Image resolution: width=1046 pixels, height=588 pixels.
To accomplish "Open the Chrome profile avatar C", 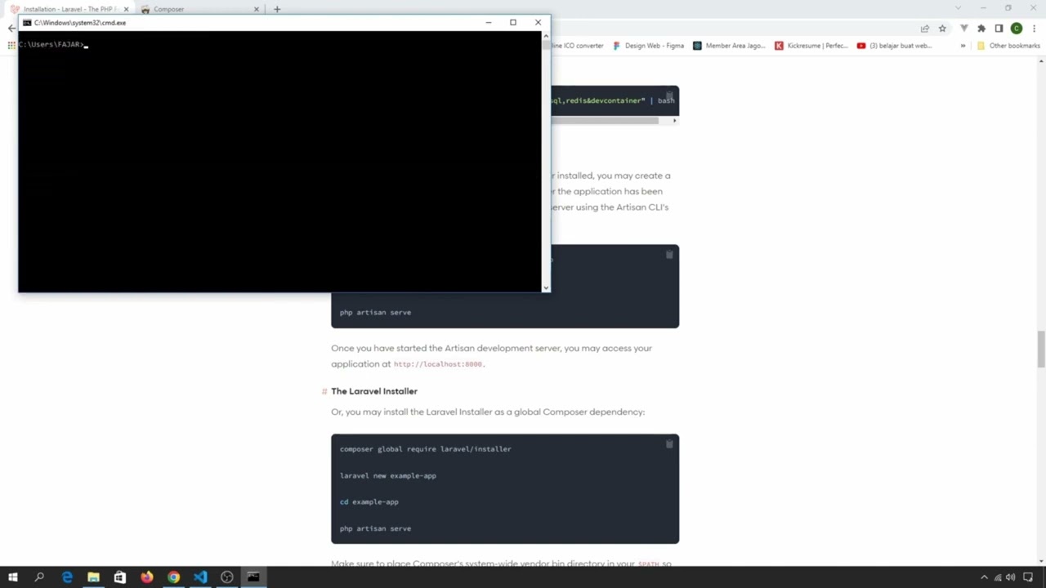I will [1017, 29].
